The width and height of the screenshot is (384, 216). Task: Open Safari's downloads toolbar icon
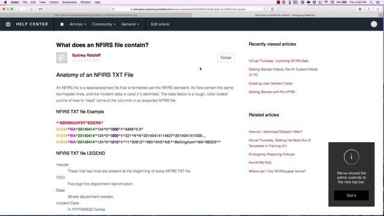360,9
